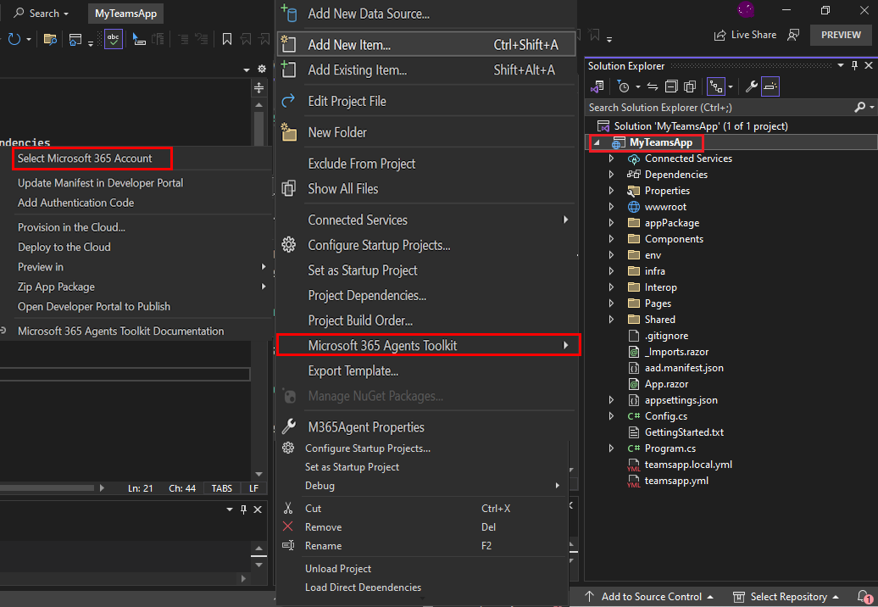Image resolution: width=878 pixels, height=607 pixels.
Task: Click the Sync with Active Document icon
Action: tap(653, 86)
